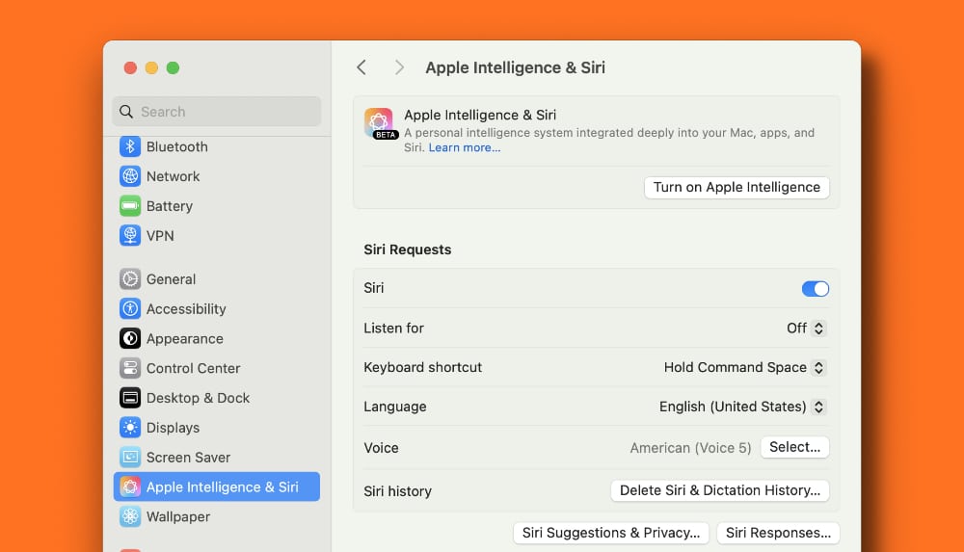
Task: Click the green Battery icon
Action: 130,206
